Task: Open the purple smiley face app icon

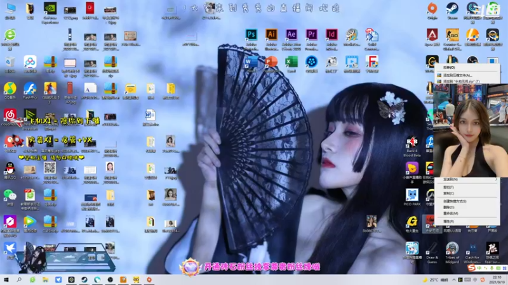Action: click(412, 168)
